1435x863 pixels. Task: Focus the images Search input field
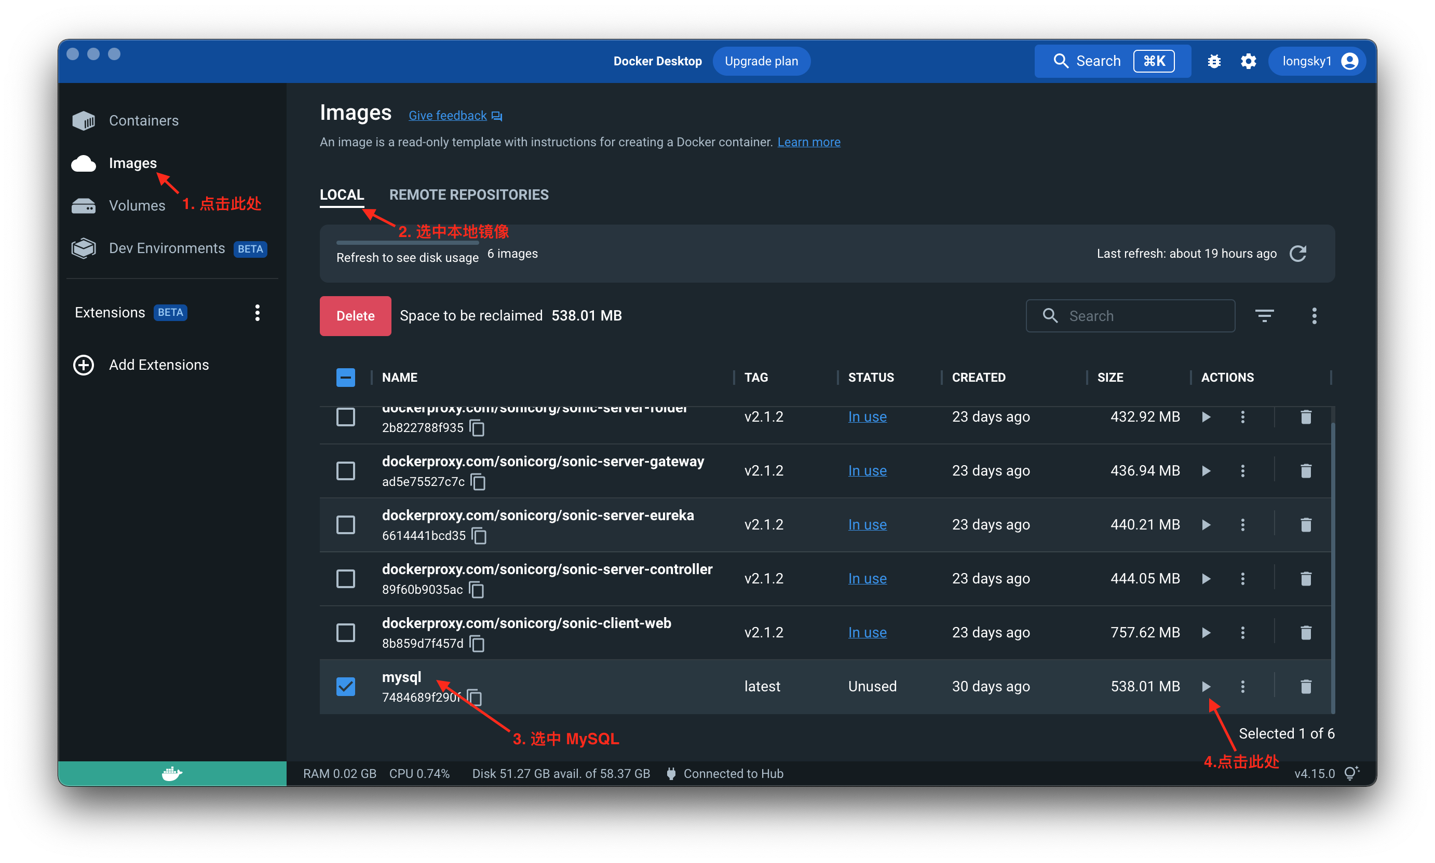(x=1130, y=316)
